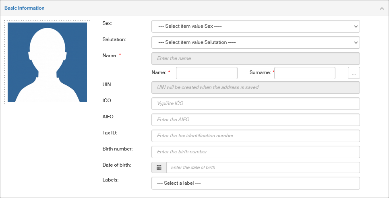Viewport: 389px width, 198px height.
Task: Select the Tax ID input field
Action: [255, 136]
